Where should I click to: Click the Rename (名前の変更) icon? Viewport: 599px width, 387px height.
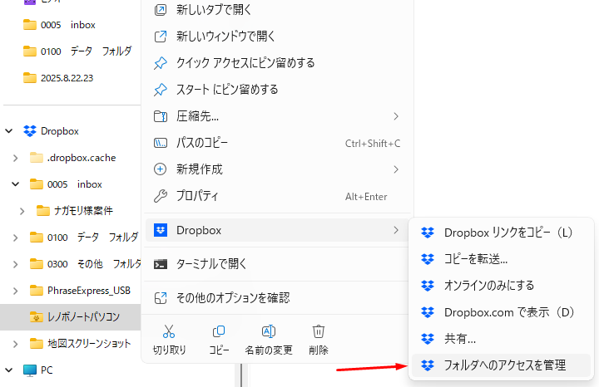pos(269,333)
